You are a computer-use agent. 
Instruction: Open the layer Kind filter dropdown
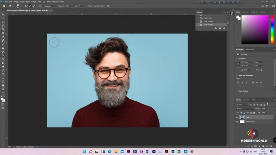point(242,105)
